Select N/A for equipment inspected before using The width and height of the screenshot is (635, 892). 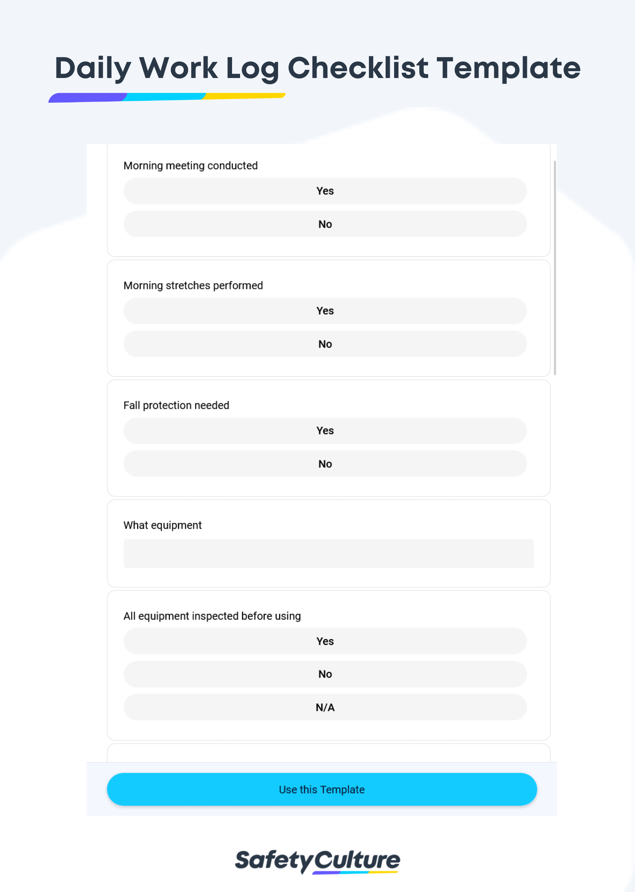[x=325, y=707]
